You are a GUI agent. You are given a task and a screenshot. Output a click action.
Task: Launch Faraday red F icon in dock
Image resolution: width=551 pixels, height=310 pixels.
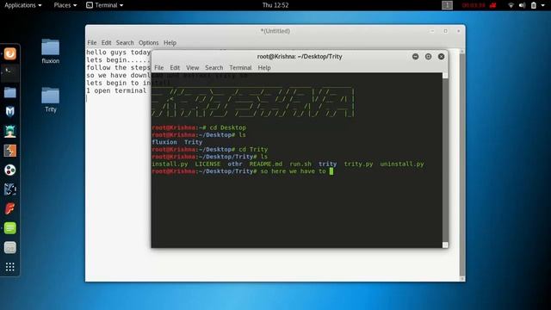(9, 208)
